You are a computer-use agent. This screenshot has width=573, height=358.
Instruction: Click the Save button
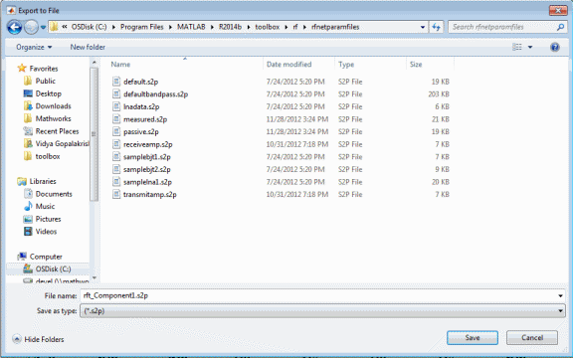pyautogui.click(x=473, y=338)
